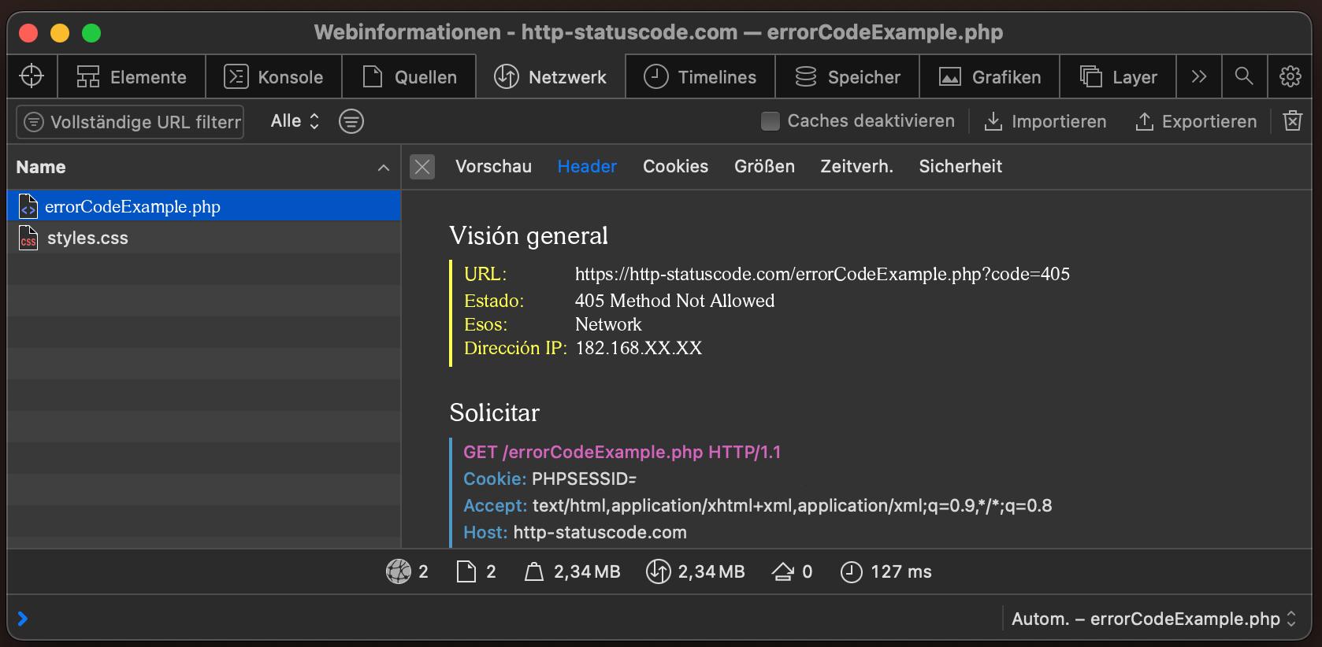
Task: Switch to the Zeitverh. detail tab
Action: (x=856, y=166)
